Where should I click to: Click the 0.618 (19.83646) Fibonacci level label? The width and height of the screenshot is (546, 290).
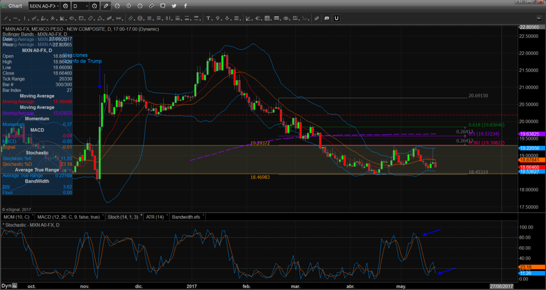(x=486, y=125)
